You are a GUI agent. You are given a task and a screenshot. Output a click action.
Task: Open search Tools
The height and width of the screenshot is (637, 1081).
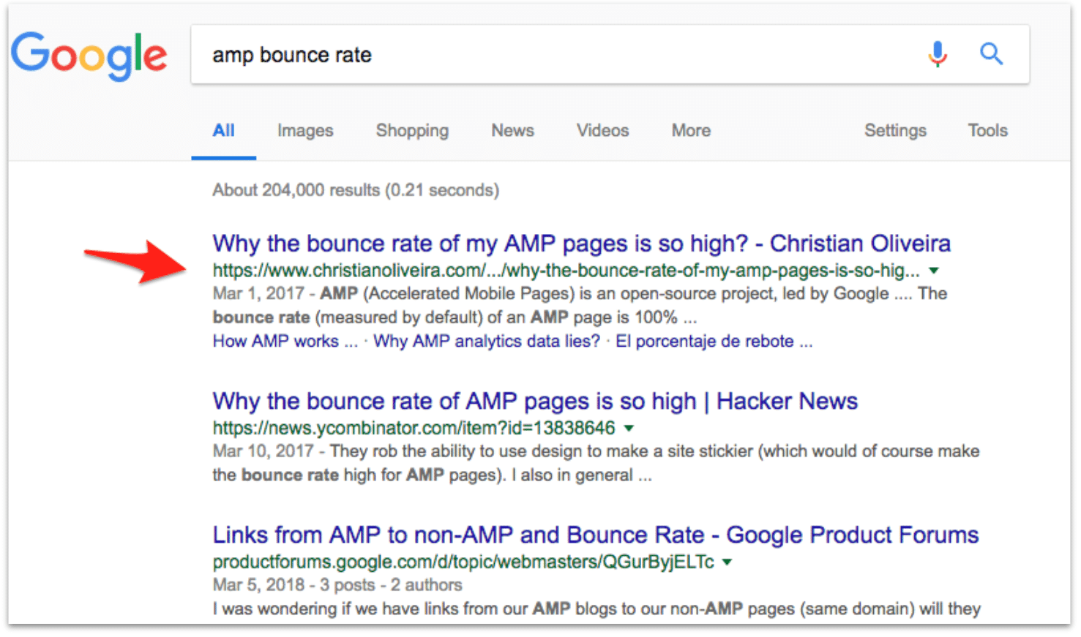click(987, 131)
